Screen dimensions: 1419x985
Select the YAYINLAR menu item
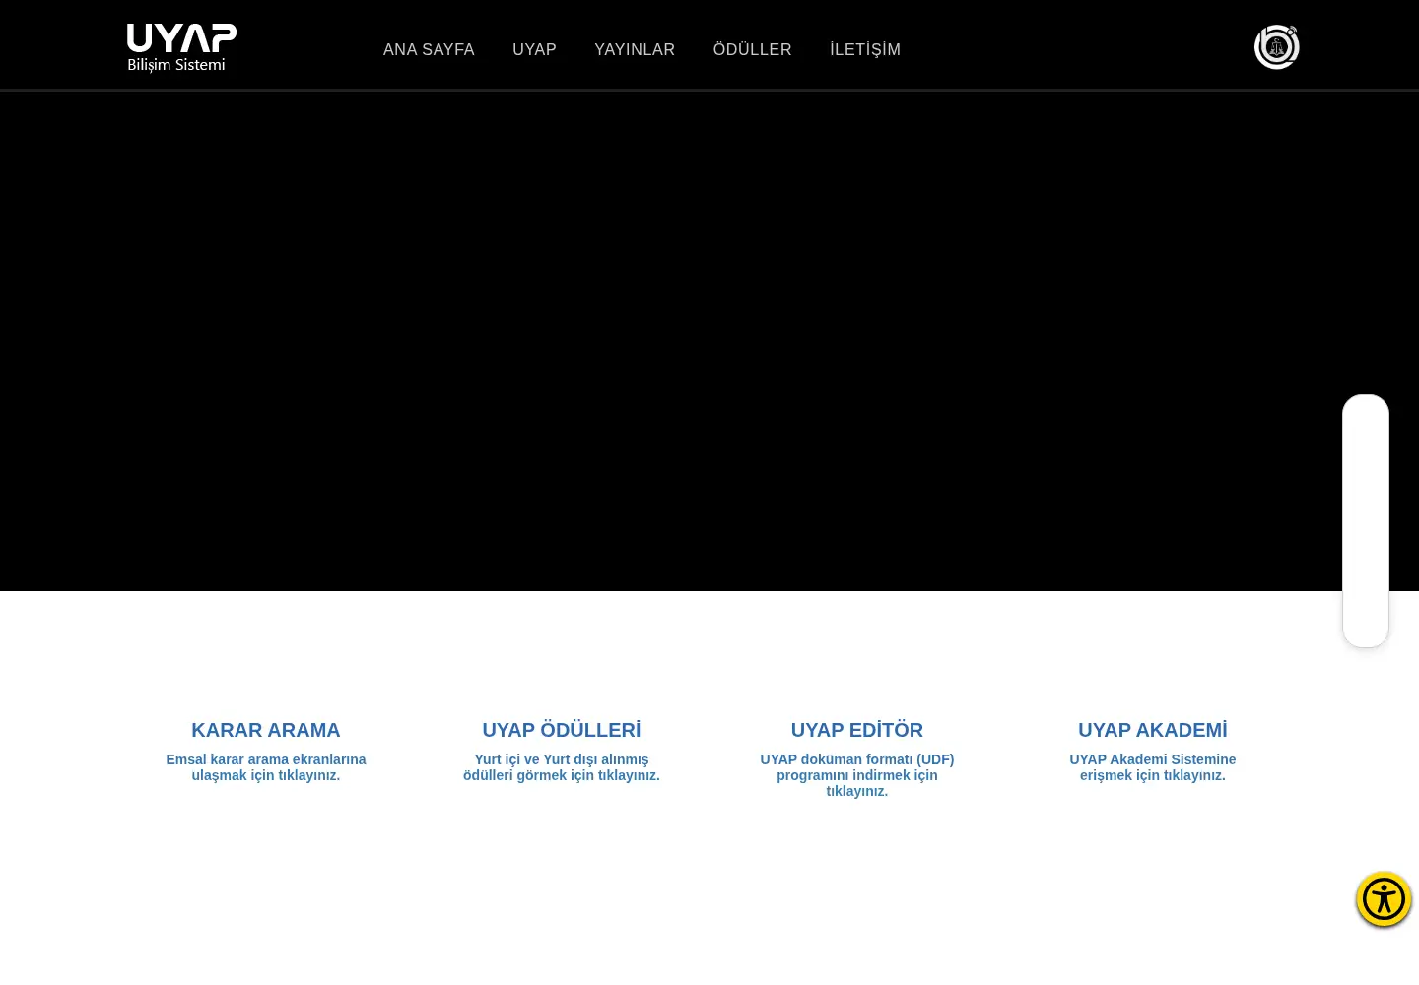[x=635, y=49]
